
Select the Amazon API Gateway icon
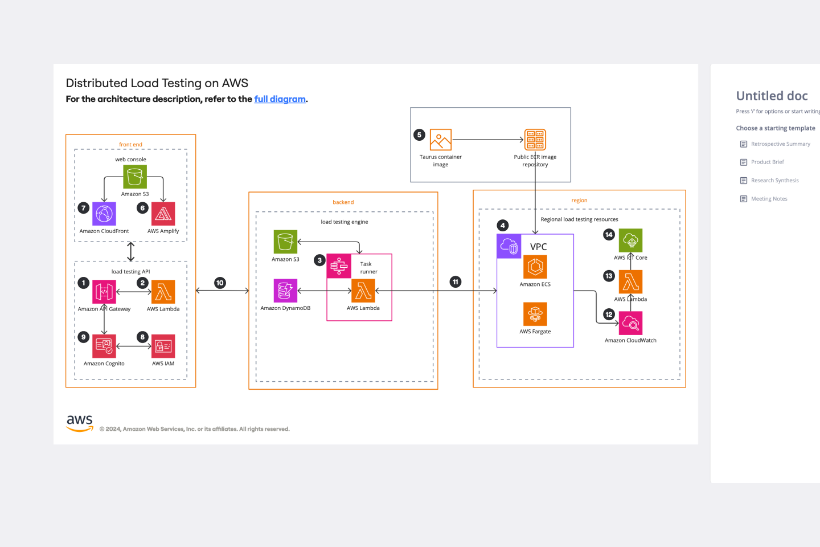coord(104,291)
